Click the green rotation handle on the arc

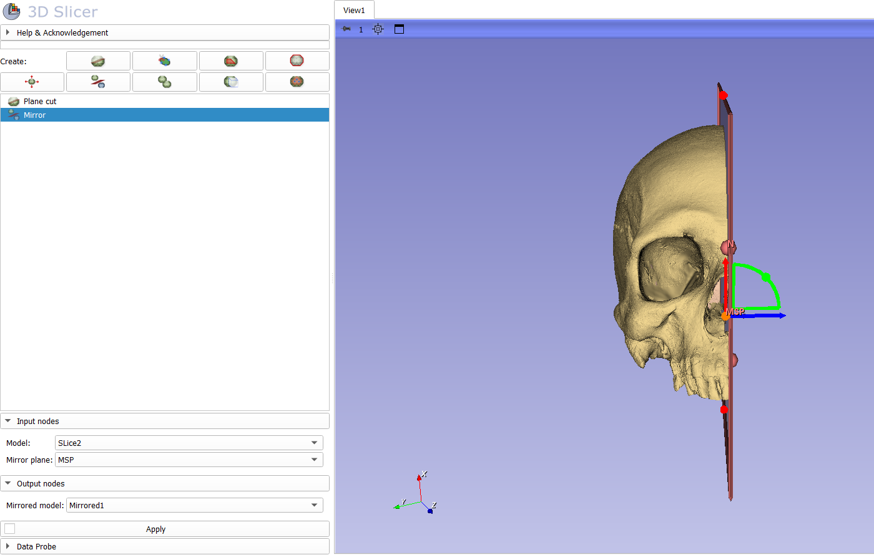click(766, 277)
